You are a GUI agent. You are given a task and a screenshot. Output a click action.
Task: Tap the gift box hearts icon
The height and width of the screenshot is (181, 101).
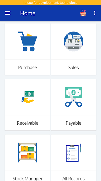[x=83, y=13]
